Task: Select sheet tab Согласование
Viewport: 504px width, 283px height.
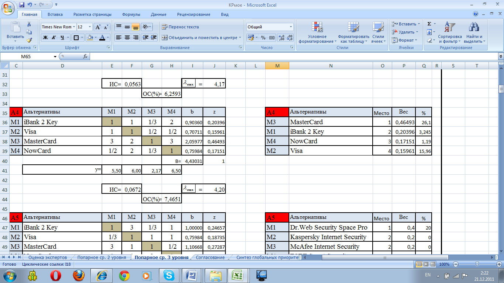Action: [210, 258]
